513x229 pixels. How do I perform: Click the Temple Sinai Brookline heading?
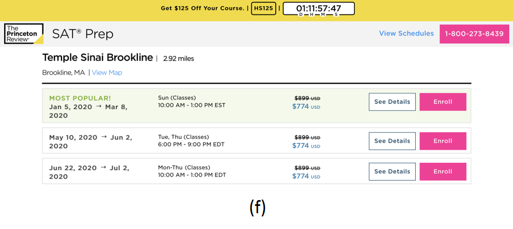[x=97, y=58]
